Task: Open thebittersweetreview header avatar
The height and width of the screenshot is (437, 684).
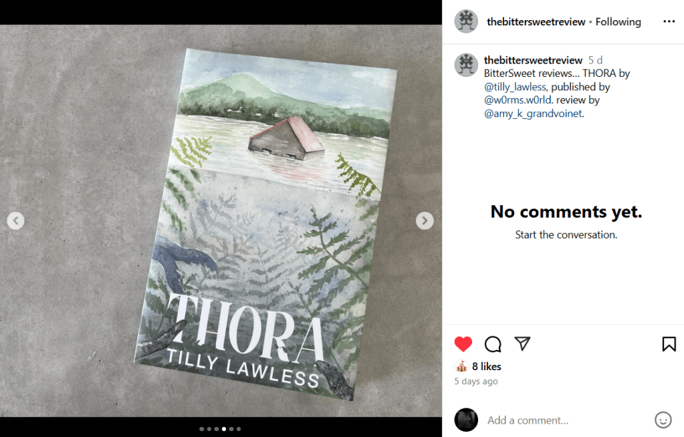Action: pyautogui.click(x=466, y=21)
